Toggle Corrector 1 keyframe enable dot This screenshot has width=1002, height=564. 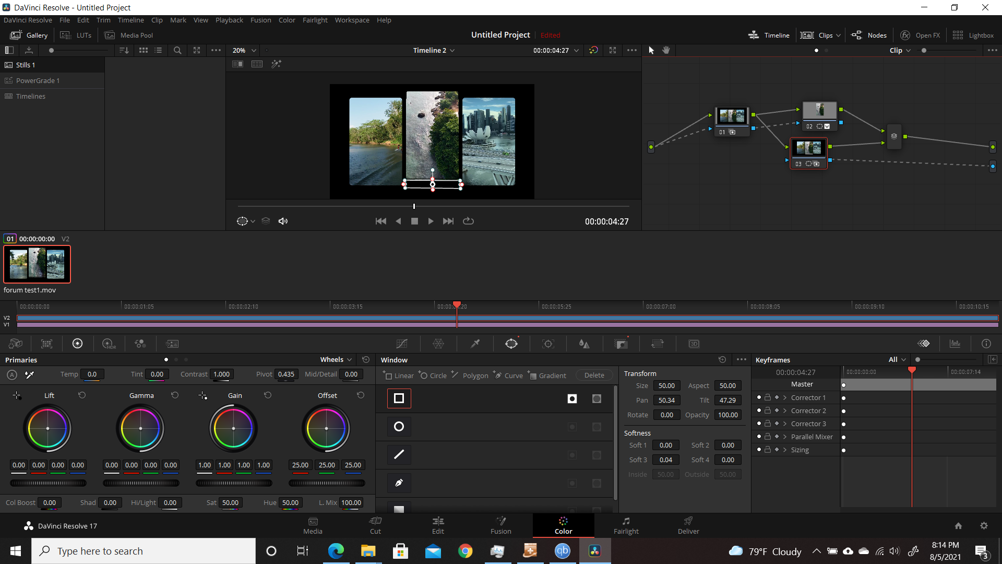point(759,397)
